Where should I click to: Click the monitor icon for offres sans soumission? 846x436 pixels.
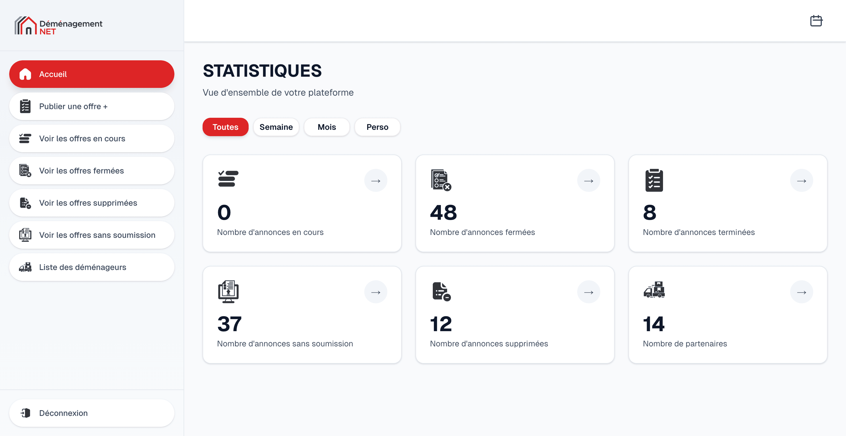tap(25, 235)
